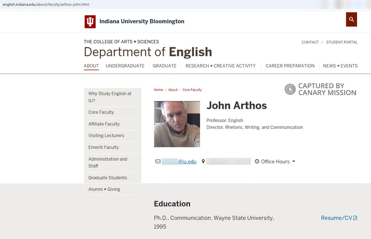The height and width of the screenshot is (239, 371).
Task: Click the About breadcrumb link
Action: tap(173, 90)
